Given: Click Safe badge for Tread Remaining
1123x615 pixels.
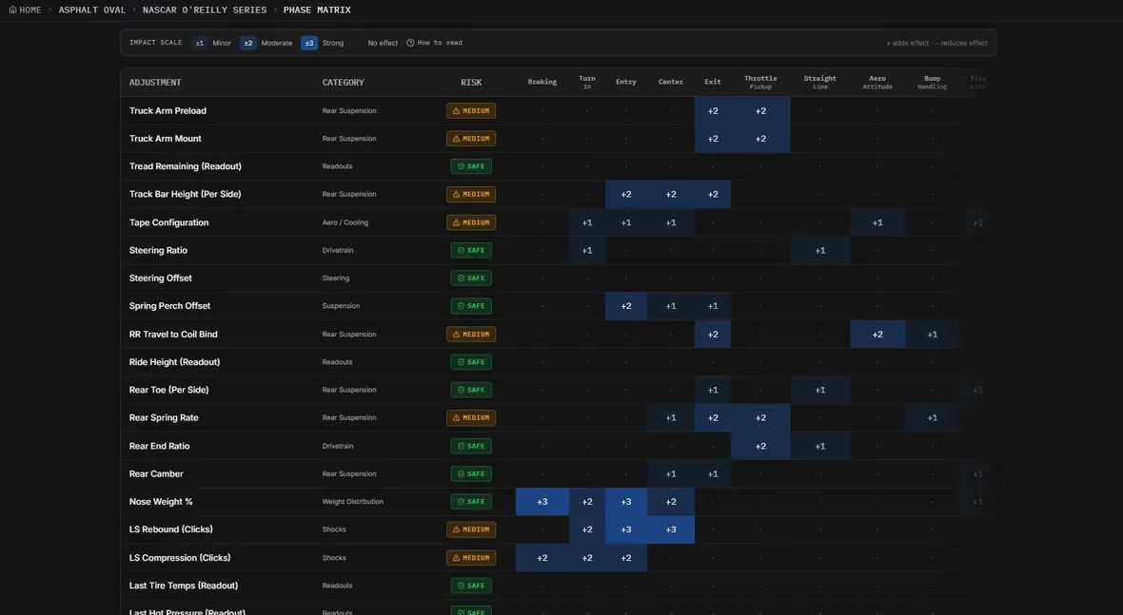Looking at the screenshot, I should [471, 166].
